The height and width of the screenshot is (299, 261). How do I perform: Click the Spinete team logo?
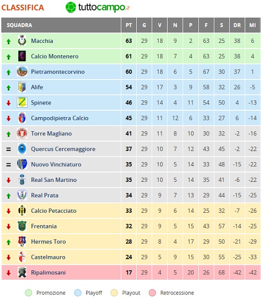[22, 102]
